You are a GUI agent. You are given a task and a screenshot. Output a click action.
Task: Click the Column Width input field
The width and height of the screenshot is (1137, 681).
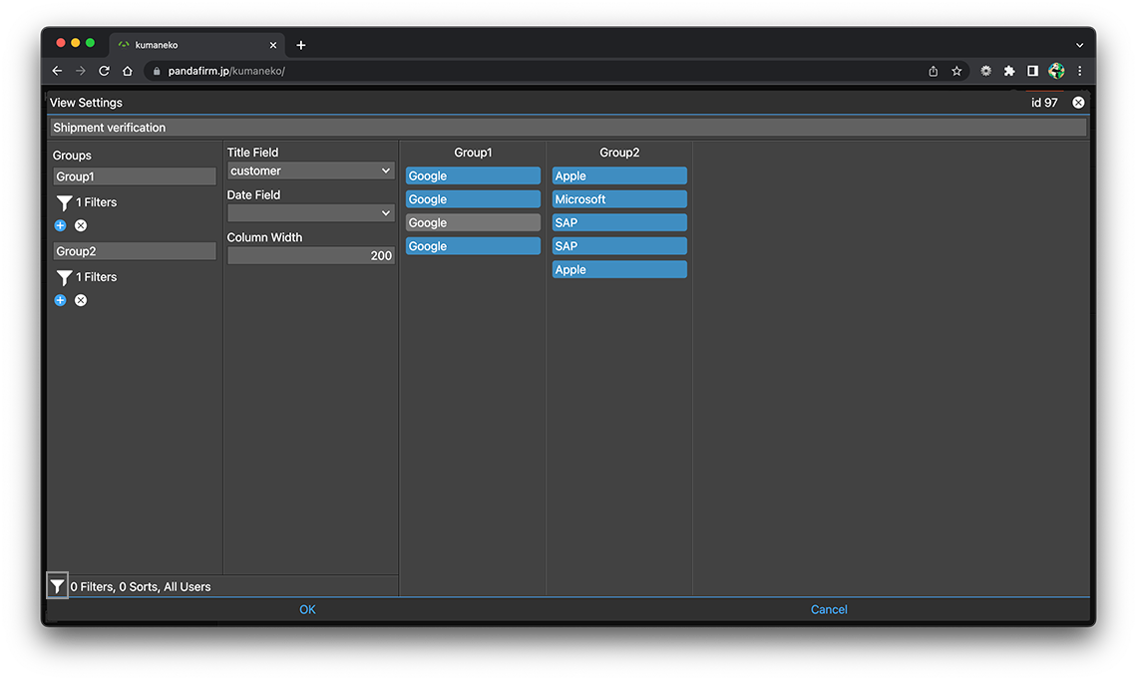pos(311,256)
